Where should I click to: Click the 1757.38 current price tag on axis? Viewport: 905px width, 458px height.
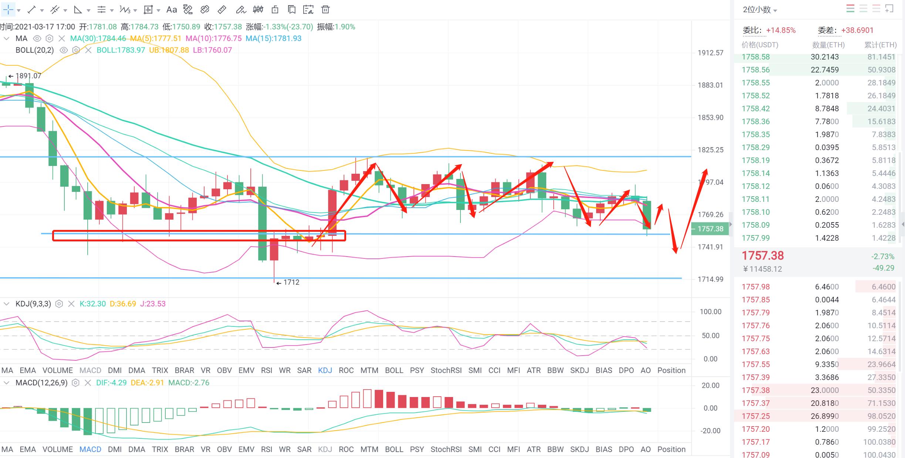[710, 229]
